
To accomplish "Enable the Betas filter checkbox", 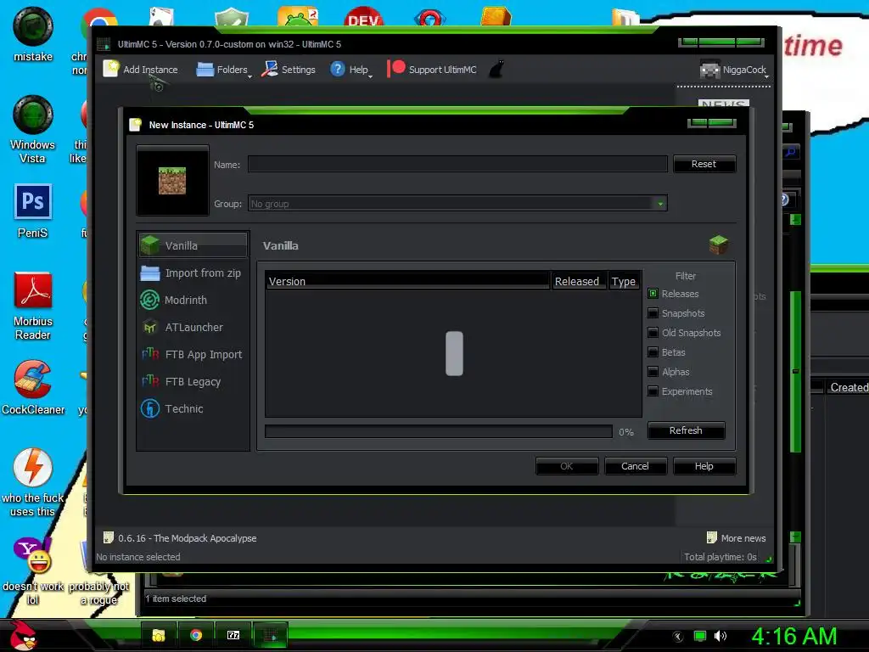I will point(653,352).
